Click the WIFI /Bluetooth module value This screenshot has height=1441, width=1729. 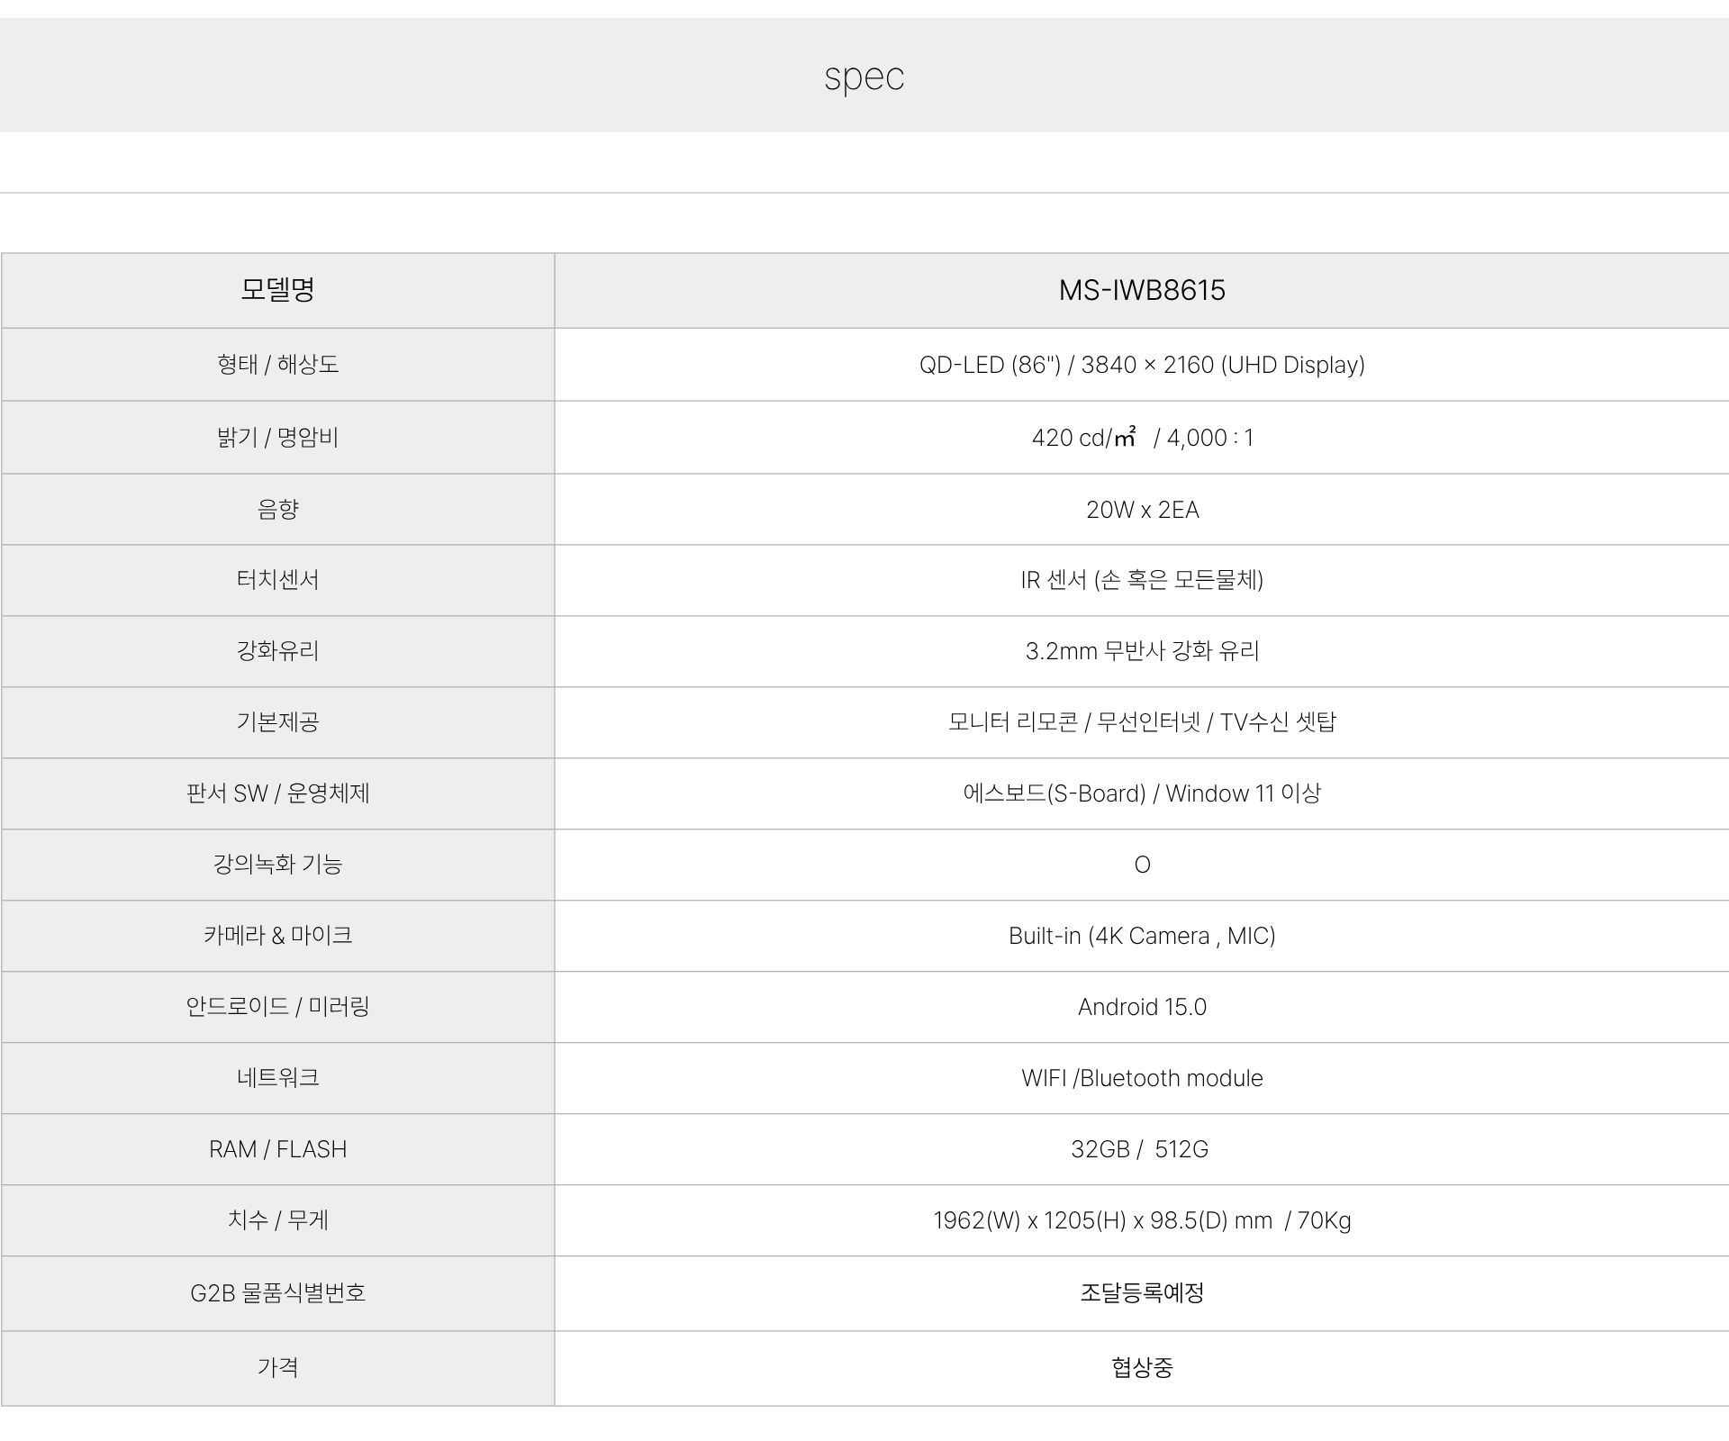pyautogui.click(x=1141, y=1078)
